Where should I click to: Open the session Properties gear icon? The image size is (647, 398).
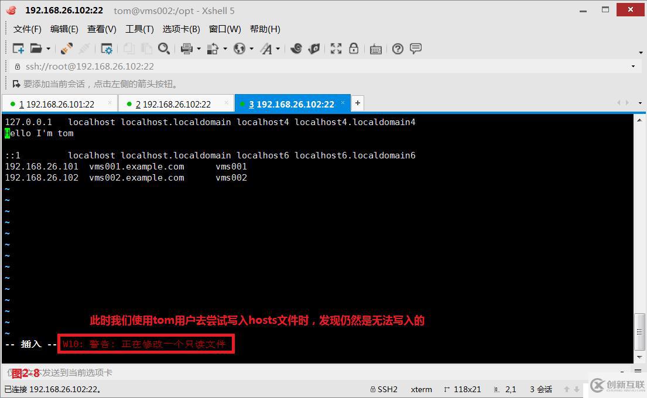point(107,49)
